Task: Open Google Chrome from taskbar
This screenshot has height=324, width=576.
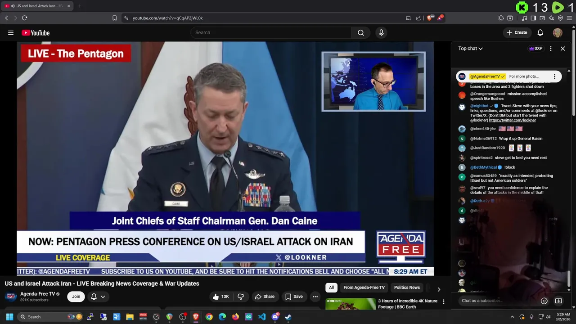Action: tap(209, 317)
